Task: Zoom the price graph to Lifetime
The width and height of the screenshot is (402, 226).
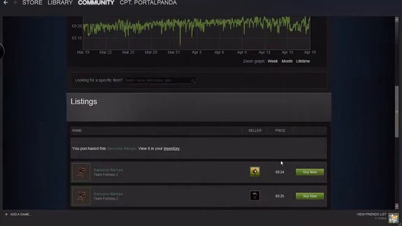Action: coord(303,62)
